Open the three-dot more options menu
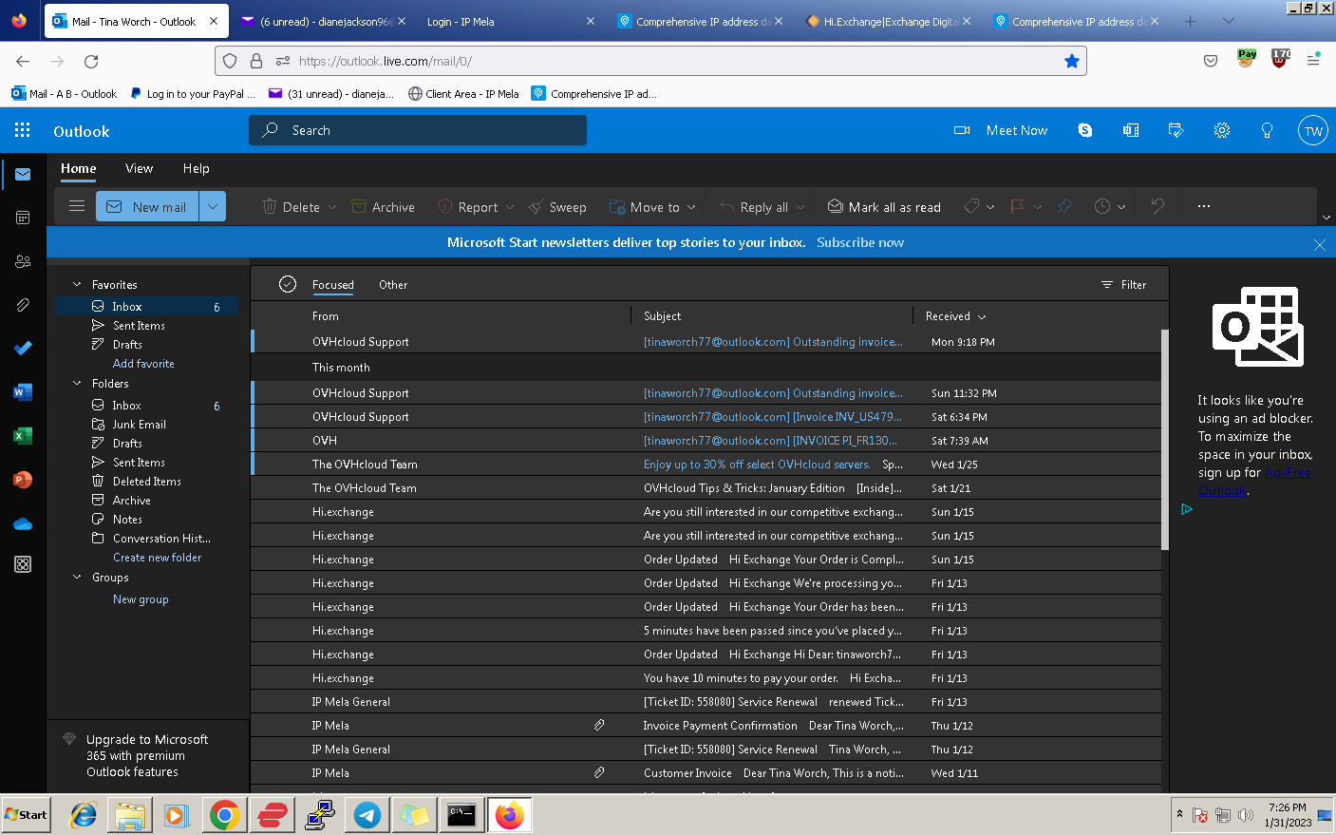The height and width of the screenshot is (835, 1336). tap(1204, 206)
